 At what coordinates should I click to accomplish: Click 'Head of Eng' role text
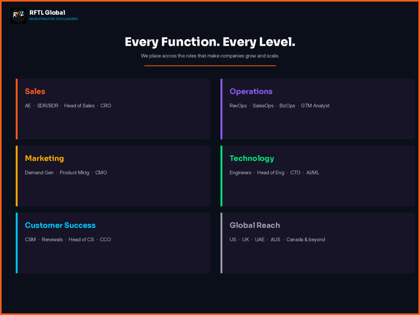coord(270,173)
